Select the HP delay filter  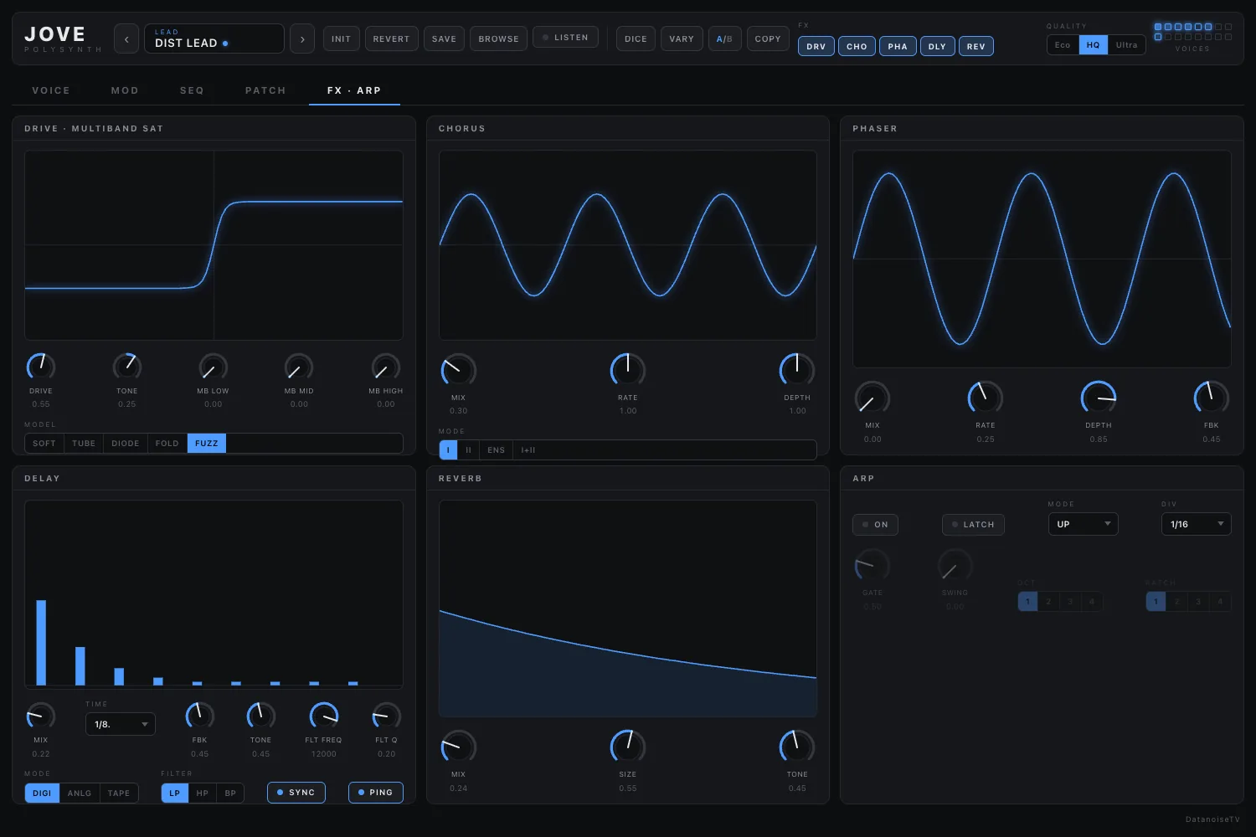[x=203, y=793]
